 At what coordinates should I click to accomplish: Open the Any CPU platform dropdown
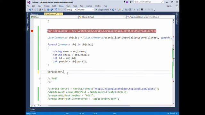point(86,10)
